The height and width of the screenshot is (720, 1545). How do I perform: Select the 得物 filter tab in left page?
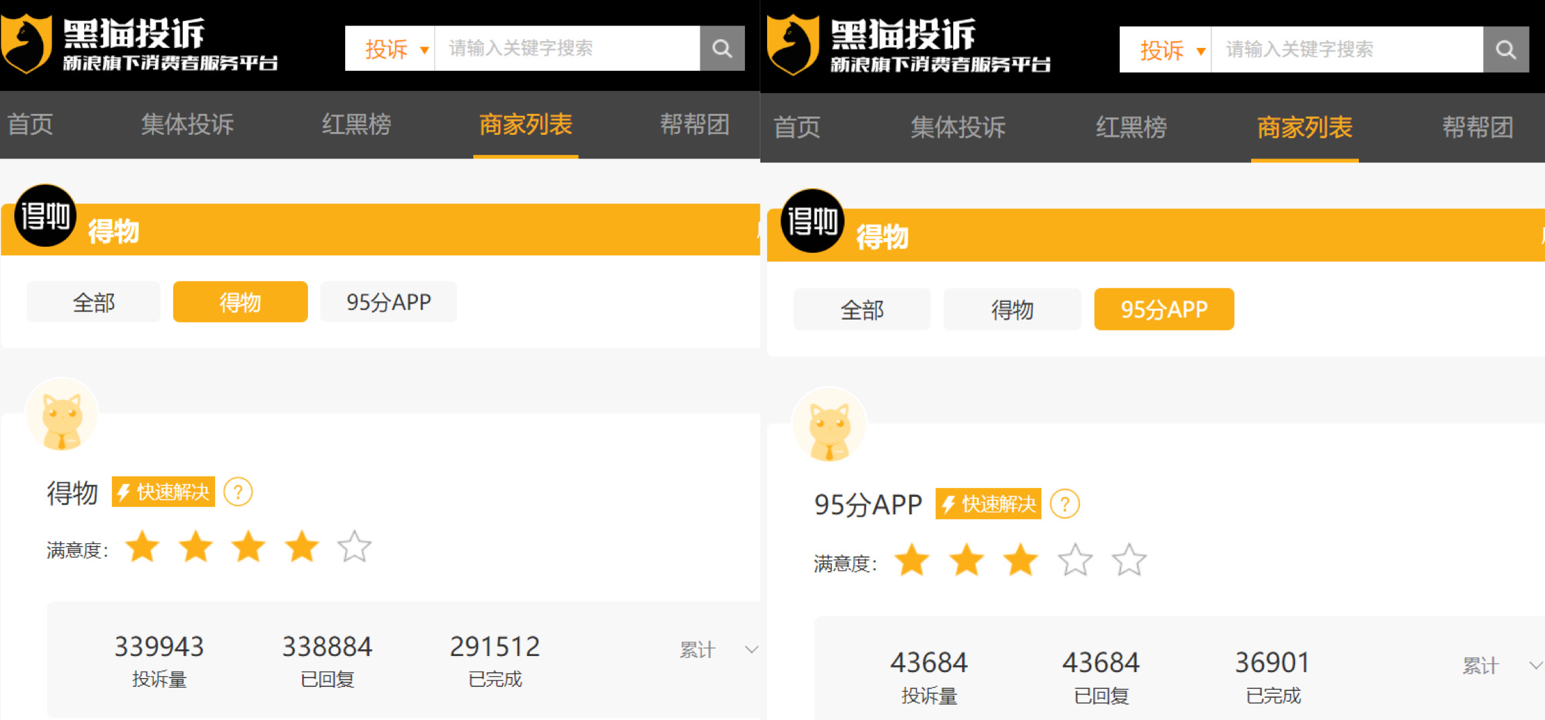click(x=241, y=302)
